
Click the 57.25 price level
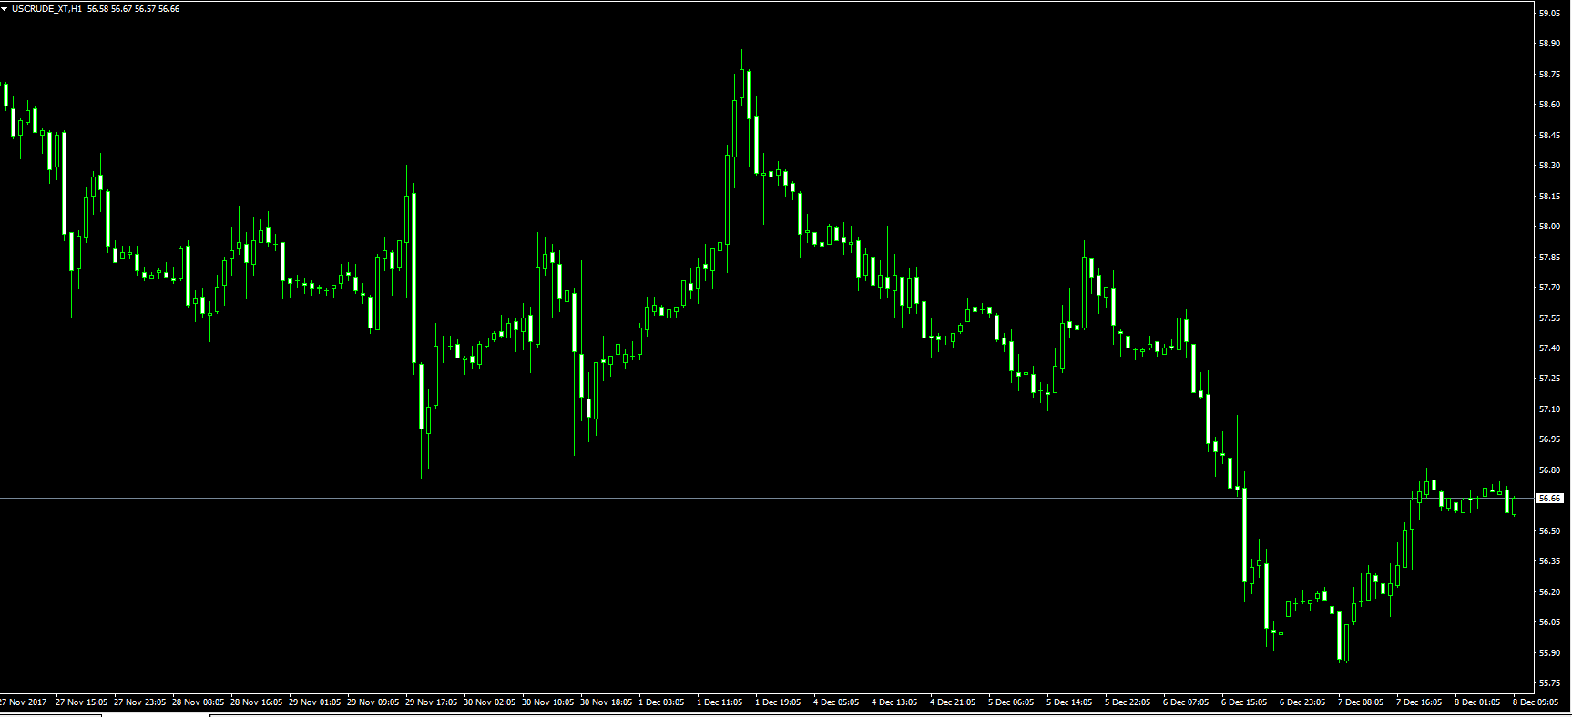pyautogui.click(x=1549, y=379)
